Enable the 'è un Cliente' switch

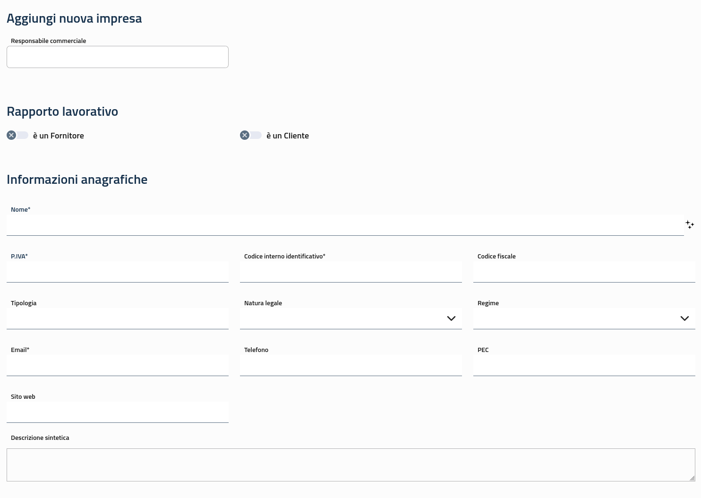pyautogui.click(x=251, y=136)
